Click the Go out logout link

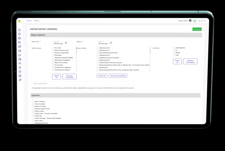point(202,21)
